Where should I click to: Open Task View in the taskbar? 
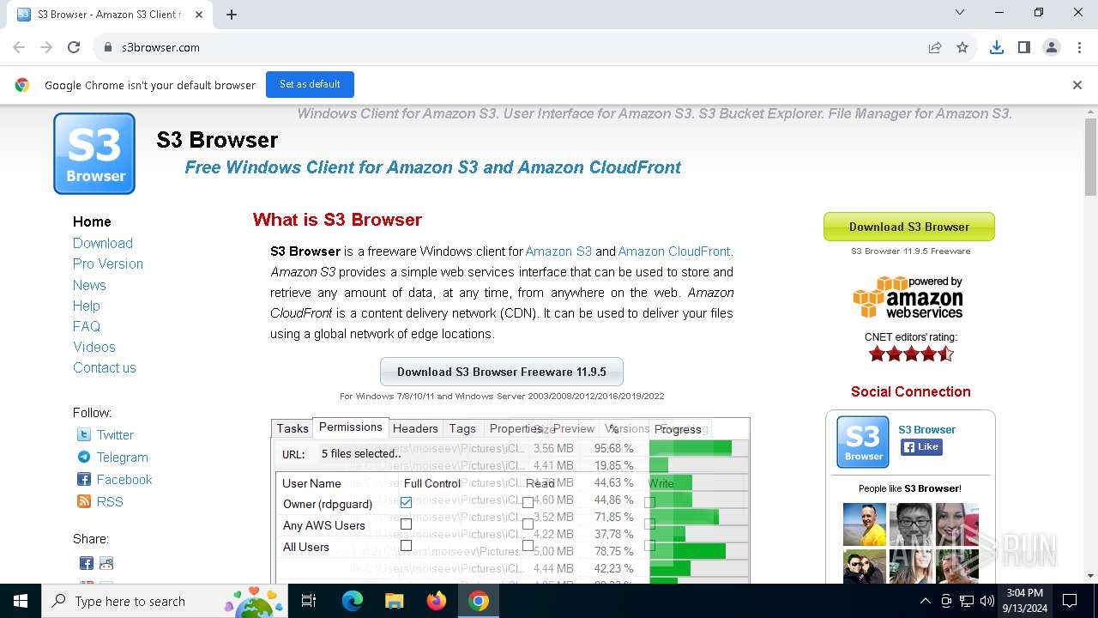309,601
